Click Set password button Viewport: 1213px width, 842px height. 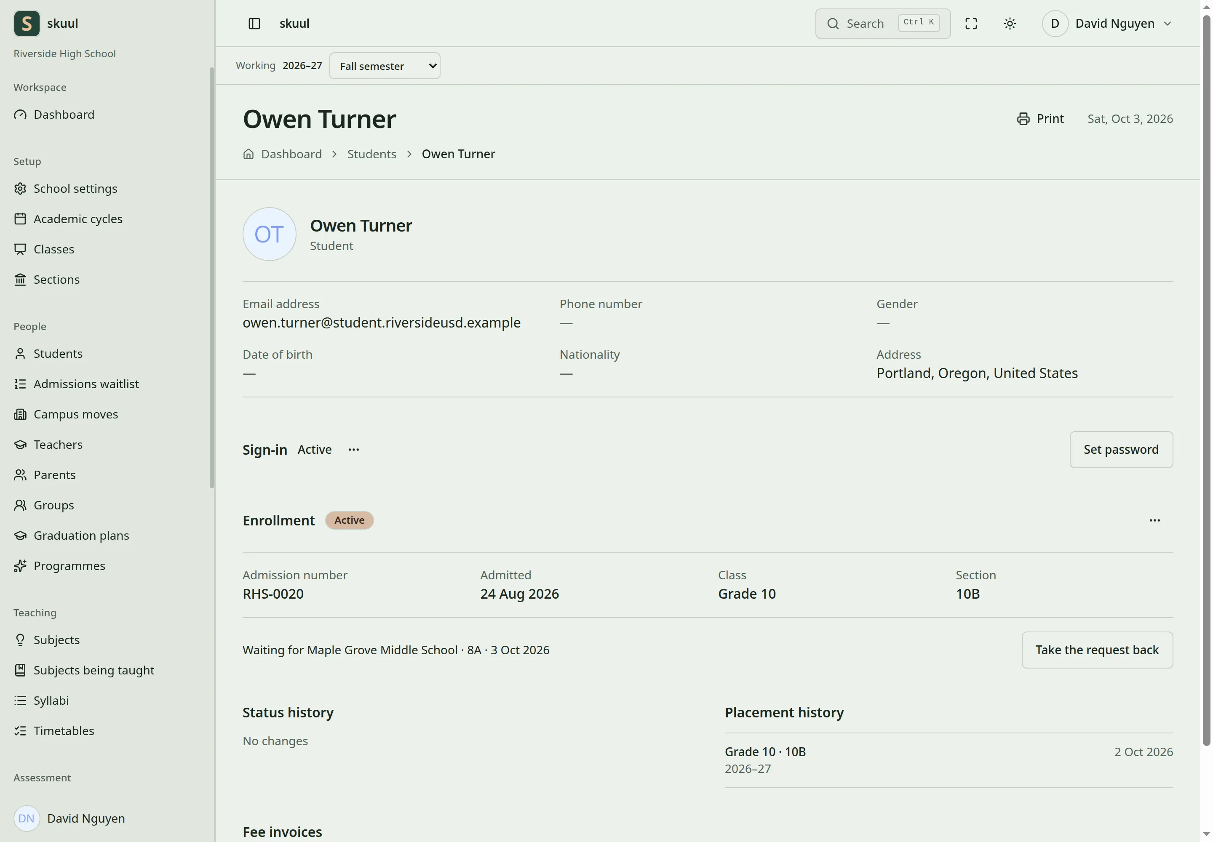(x=1121, y=450)
